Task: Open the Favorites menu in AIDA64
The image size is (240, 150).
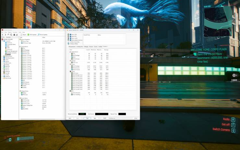Action: pos(15,32)
